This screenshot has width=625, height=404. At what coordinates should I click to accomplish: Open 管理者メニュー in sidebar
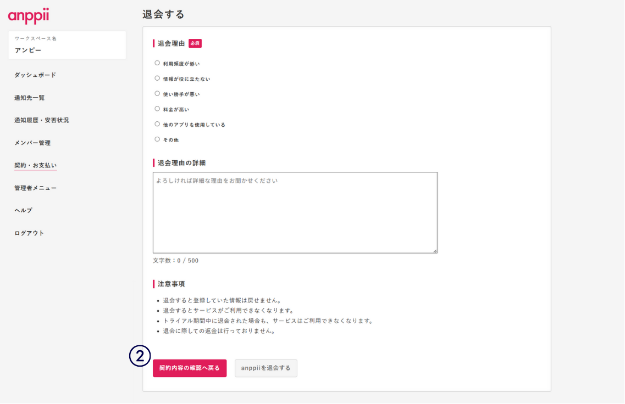(x=36, y=188)
